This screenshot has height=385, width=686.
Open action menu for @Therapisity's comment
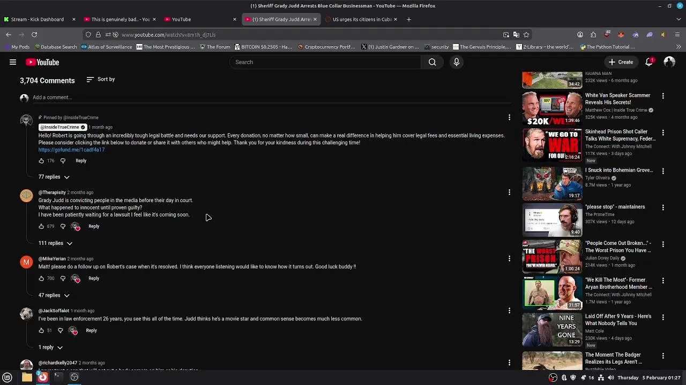click(509, 192)
